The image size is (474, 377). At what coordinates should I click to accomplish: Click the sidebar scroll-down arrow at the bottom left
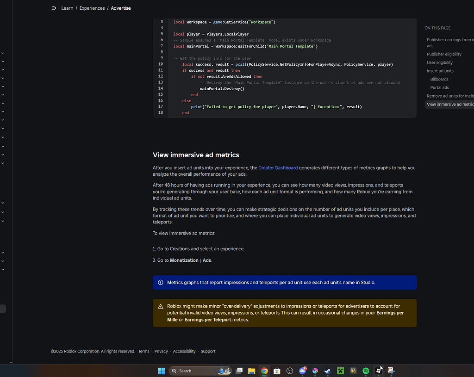click(11, 362)
